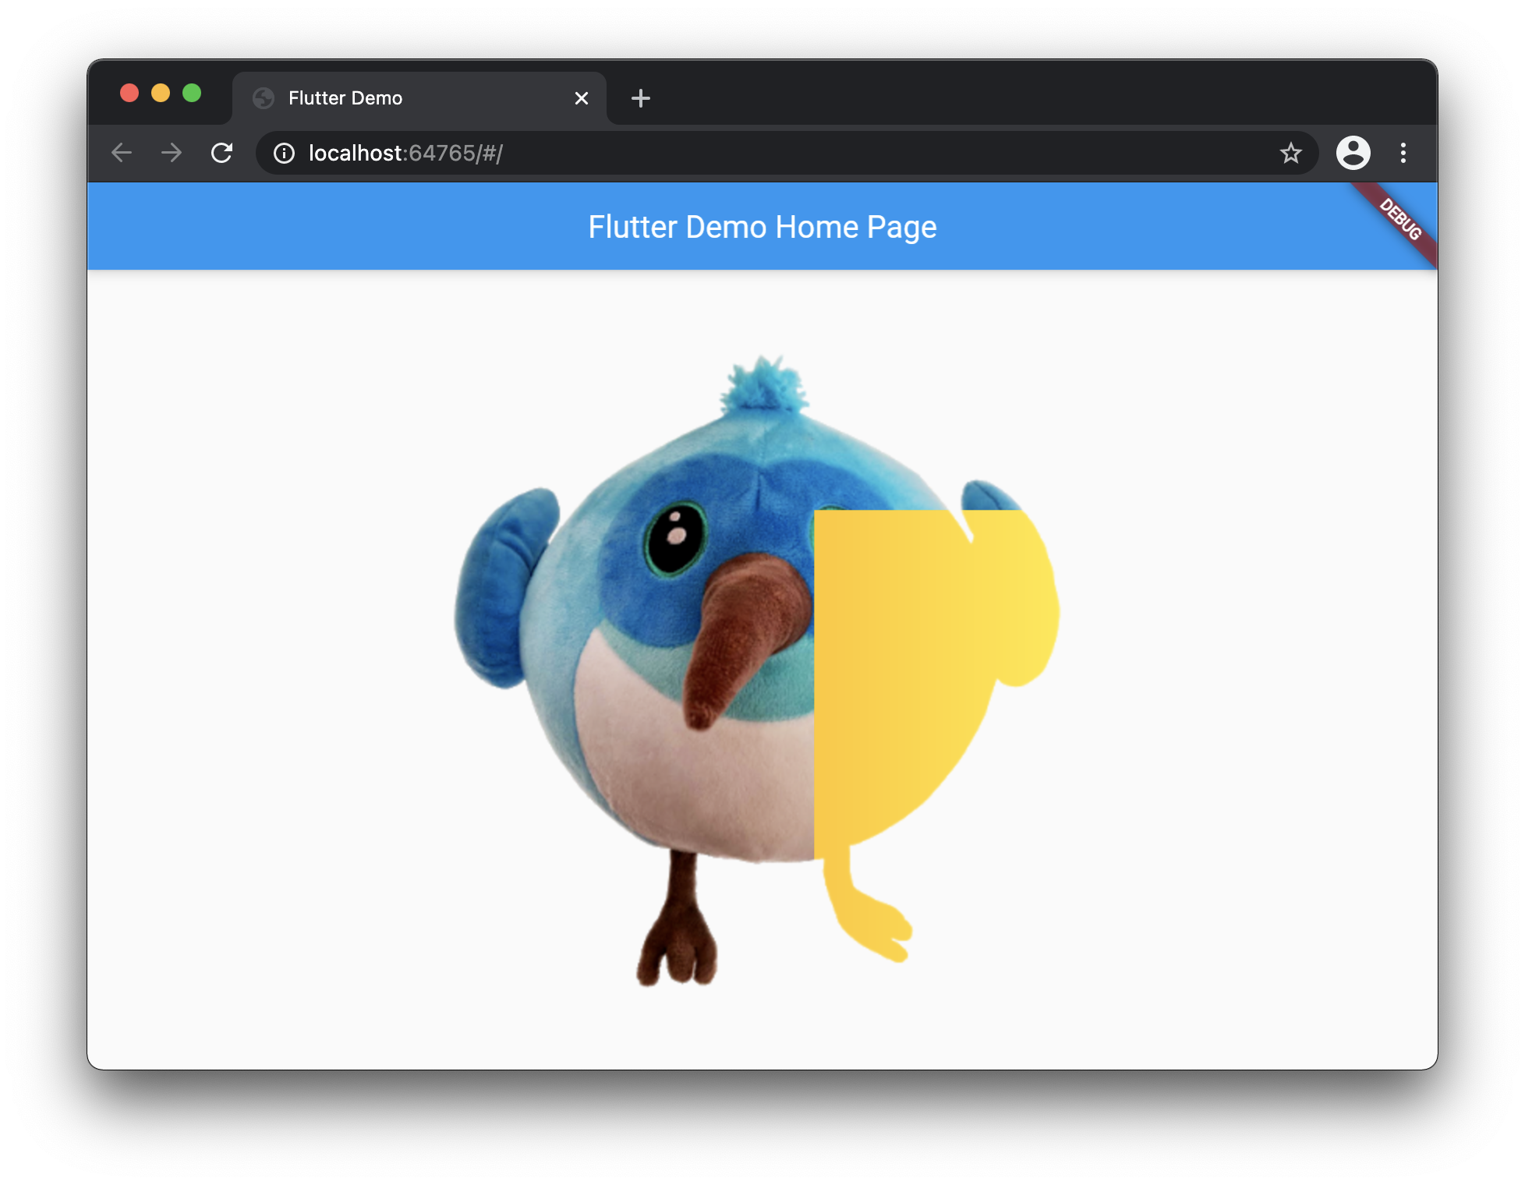
Task: Click the back navigation arrow
Action: pos(122,153)
